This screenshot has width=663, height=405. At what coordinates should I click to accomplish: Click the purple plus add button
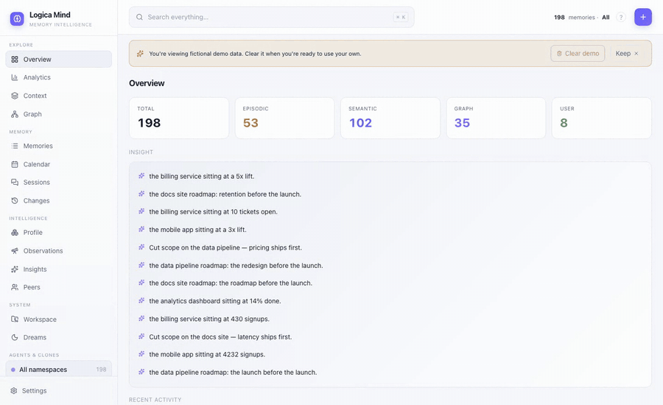642,17
